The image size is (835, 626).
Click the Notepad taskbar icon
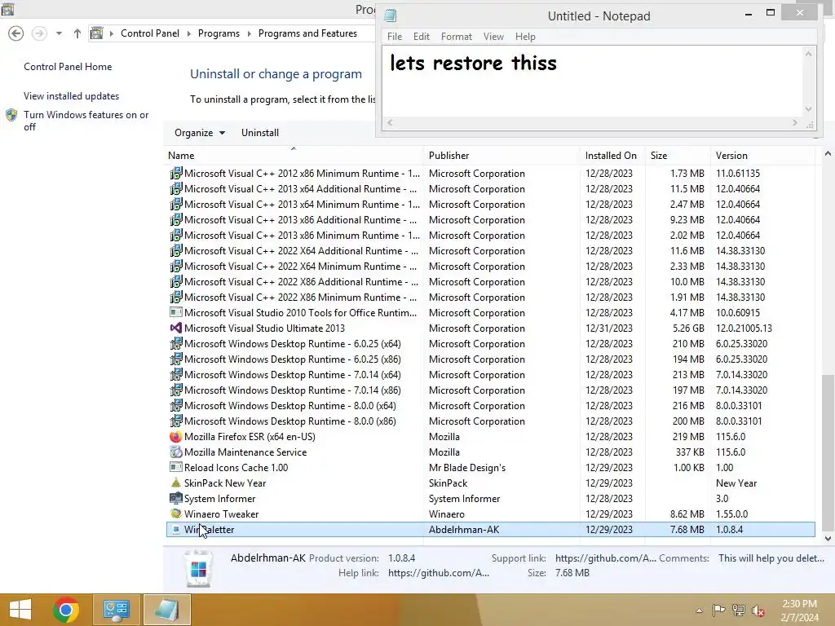coord(166,610)
